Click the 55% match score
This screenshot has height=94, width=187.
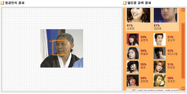click(143, 65)
